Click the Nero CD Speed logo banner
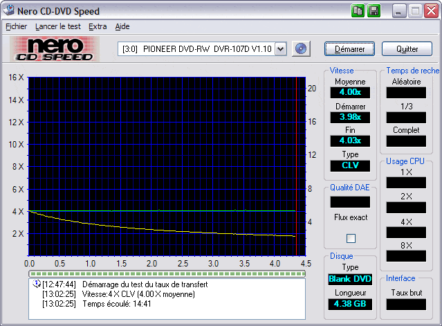Image resolution: width=442 pixels, height=326 pixels. click(55, 49)
